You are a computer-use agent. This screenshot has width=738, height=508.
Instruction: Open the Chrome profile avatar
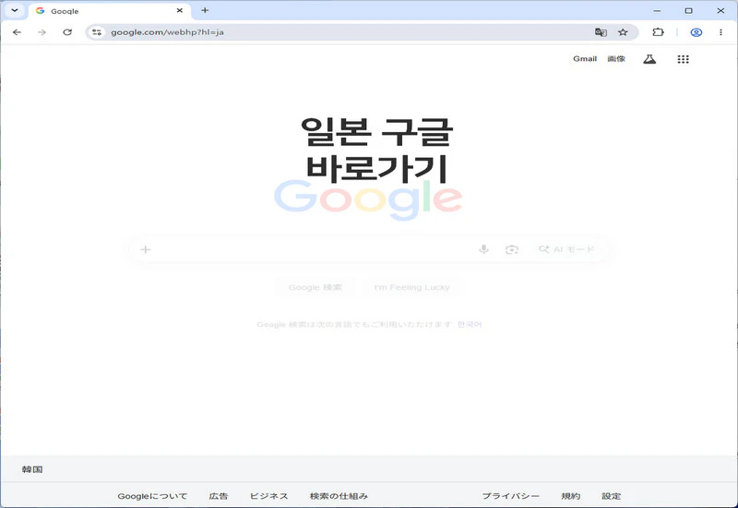[696, 32]
